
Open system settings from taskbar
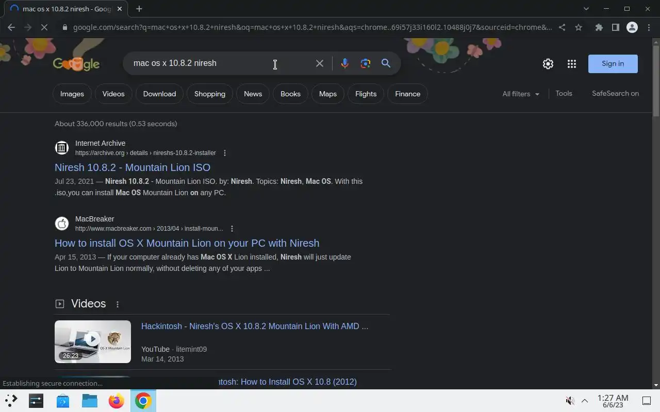tap(36, 400)
